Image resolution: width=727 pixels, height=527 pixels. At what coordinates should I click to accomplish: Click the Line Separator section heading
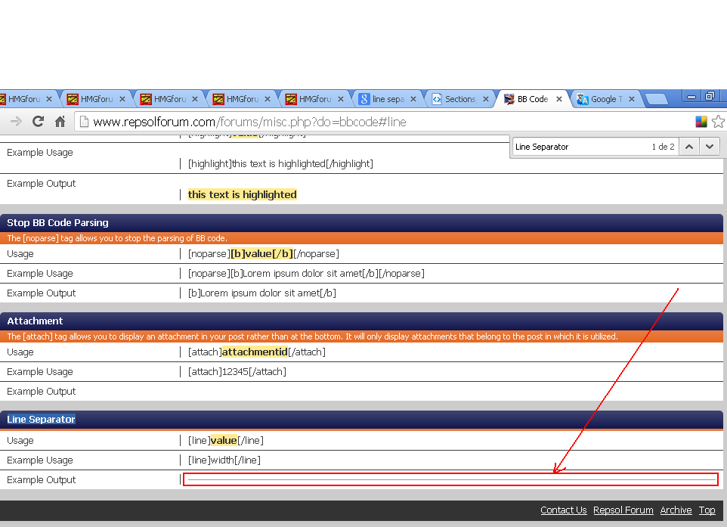pyautogui.click(x=42, y=420)
